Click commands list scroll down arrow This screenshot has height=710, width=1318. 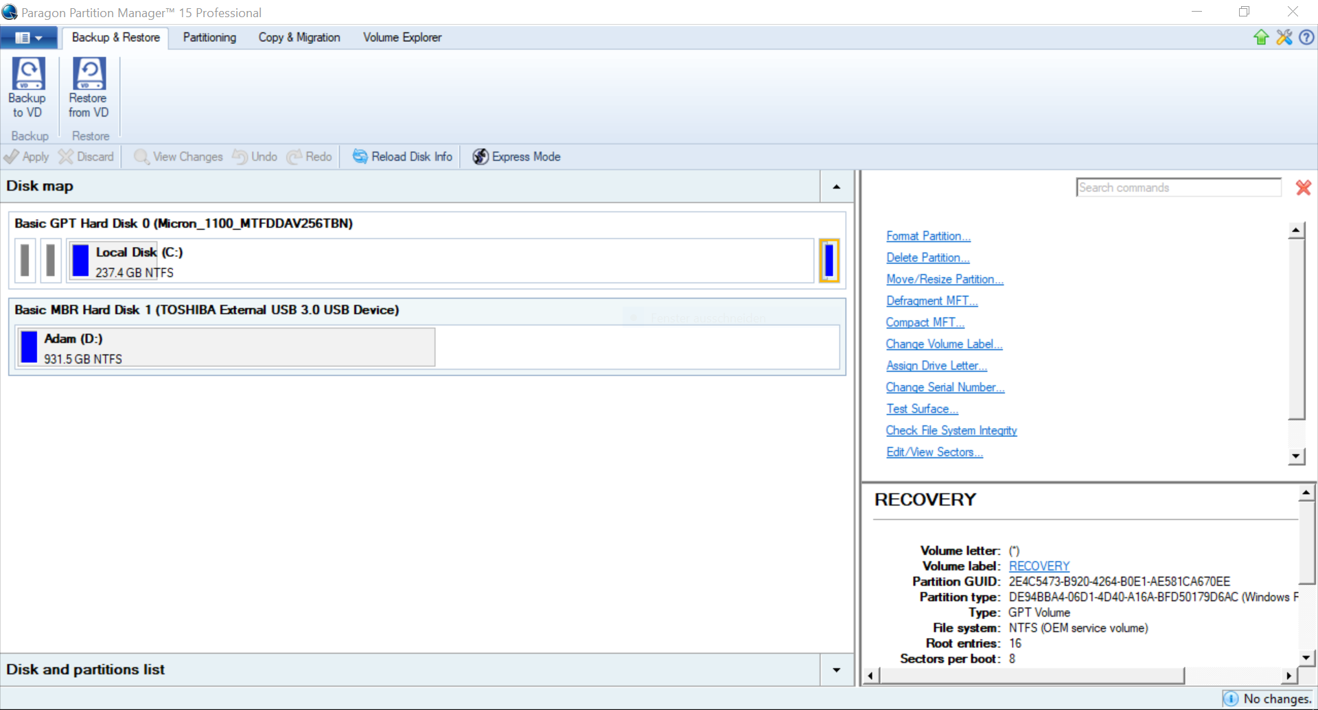coord(1296,456)
